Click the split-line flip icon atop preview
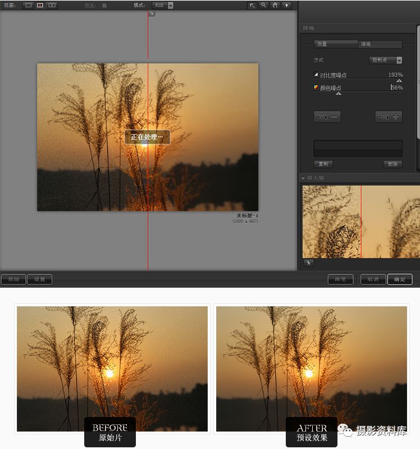The width and height of the screenshot is (420, 449). click(x=152, y=13)
